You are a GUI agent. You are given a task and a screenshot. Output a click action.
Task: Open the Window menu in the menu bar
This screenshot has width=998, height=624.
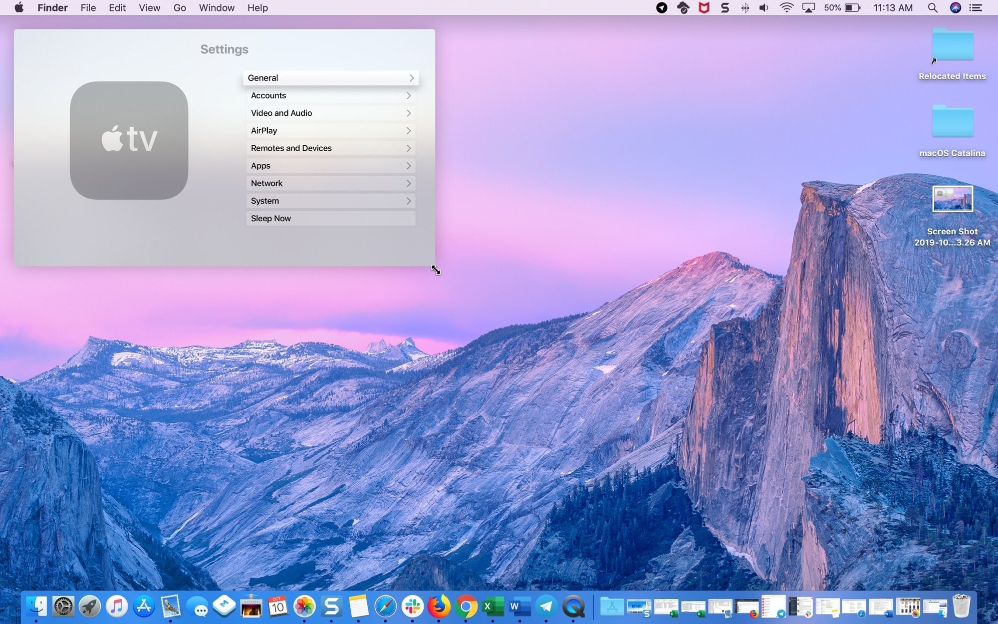tap(216, 7)
